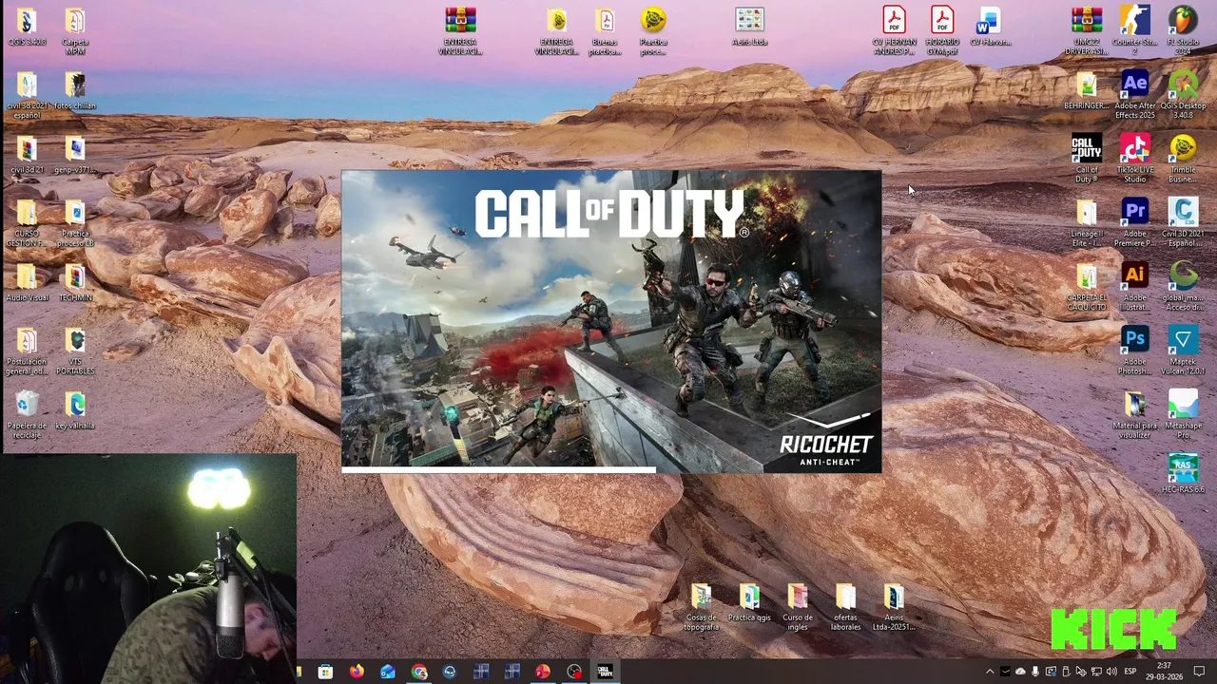Show hidden system tray icons
1217x684 pixels.
tap(990, 672)
